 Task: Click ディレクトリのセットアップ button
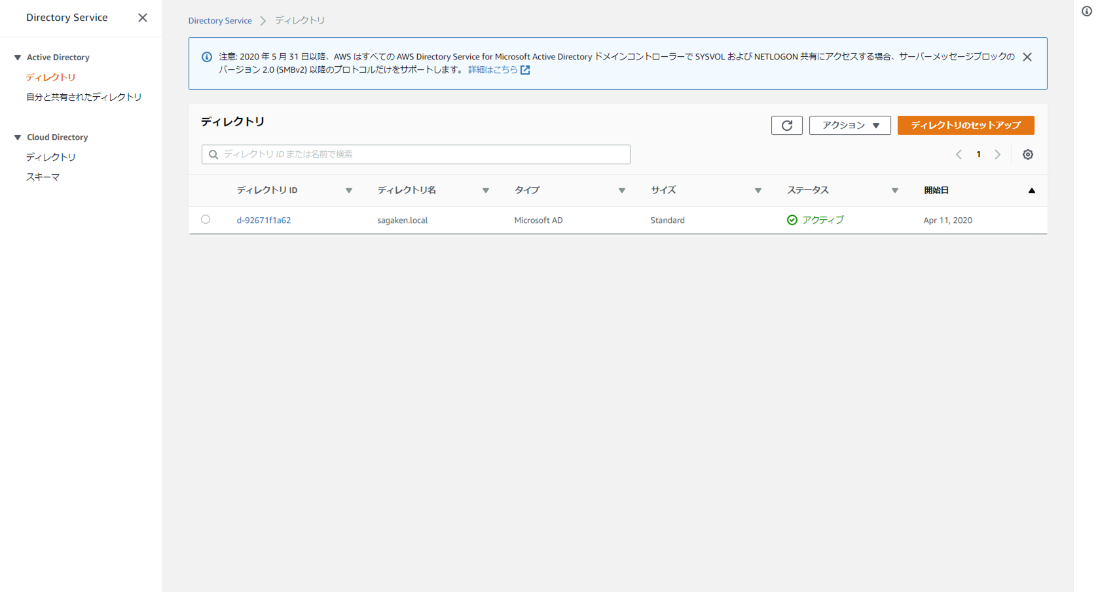click(x=966, y=125)
